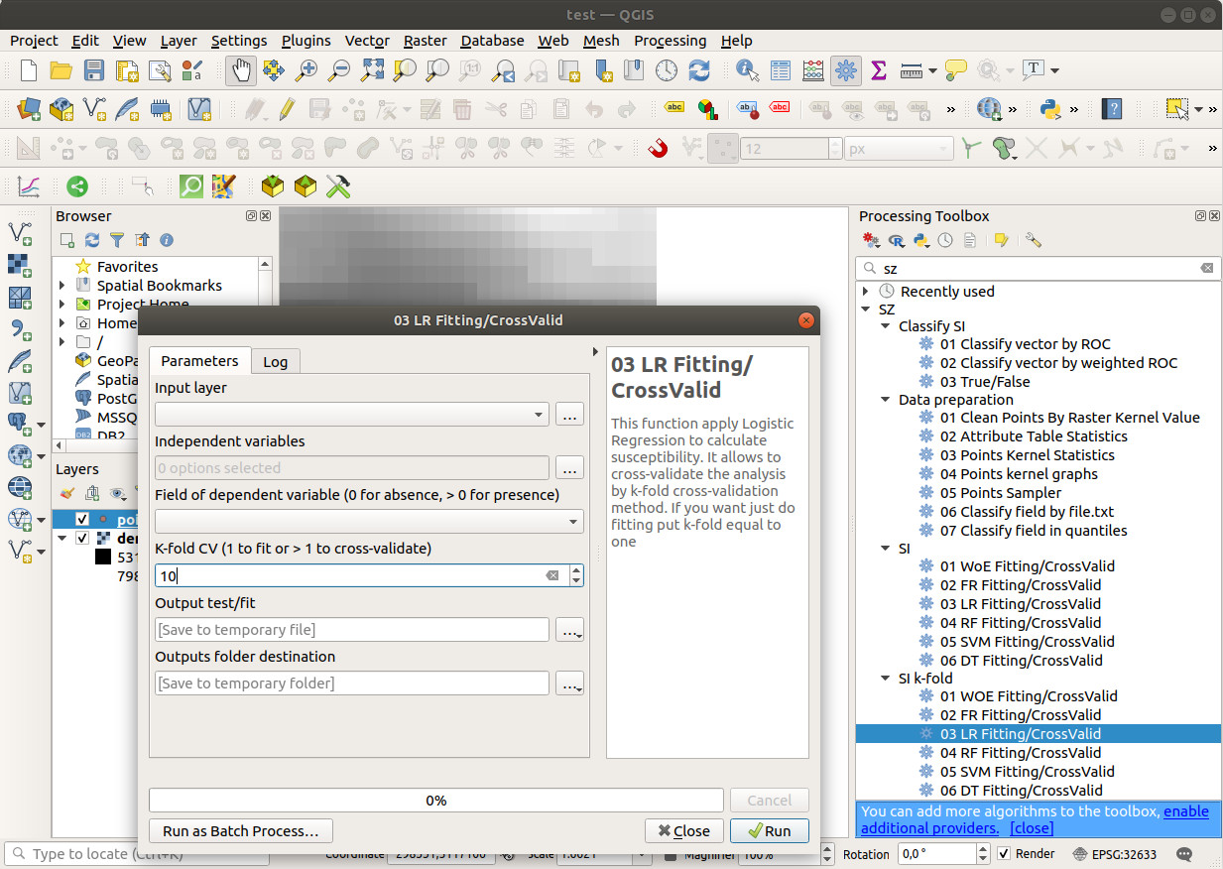This screenshot has width=1223, height=869.
Task: Open the Data Source Manager icon
Action: pos(29,108)
